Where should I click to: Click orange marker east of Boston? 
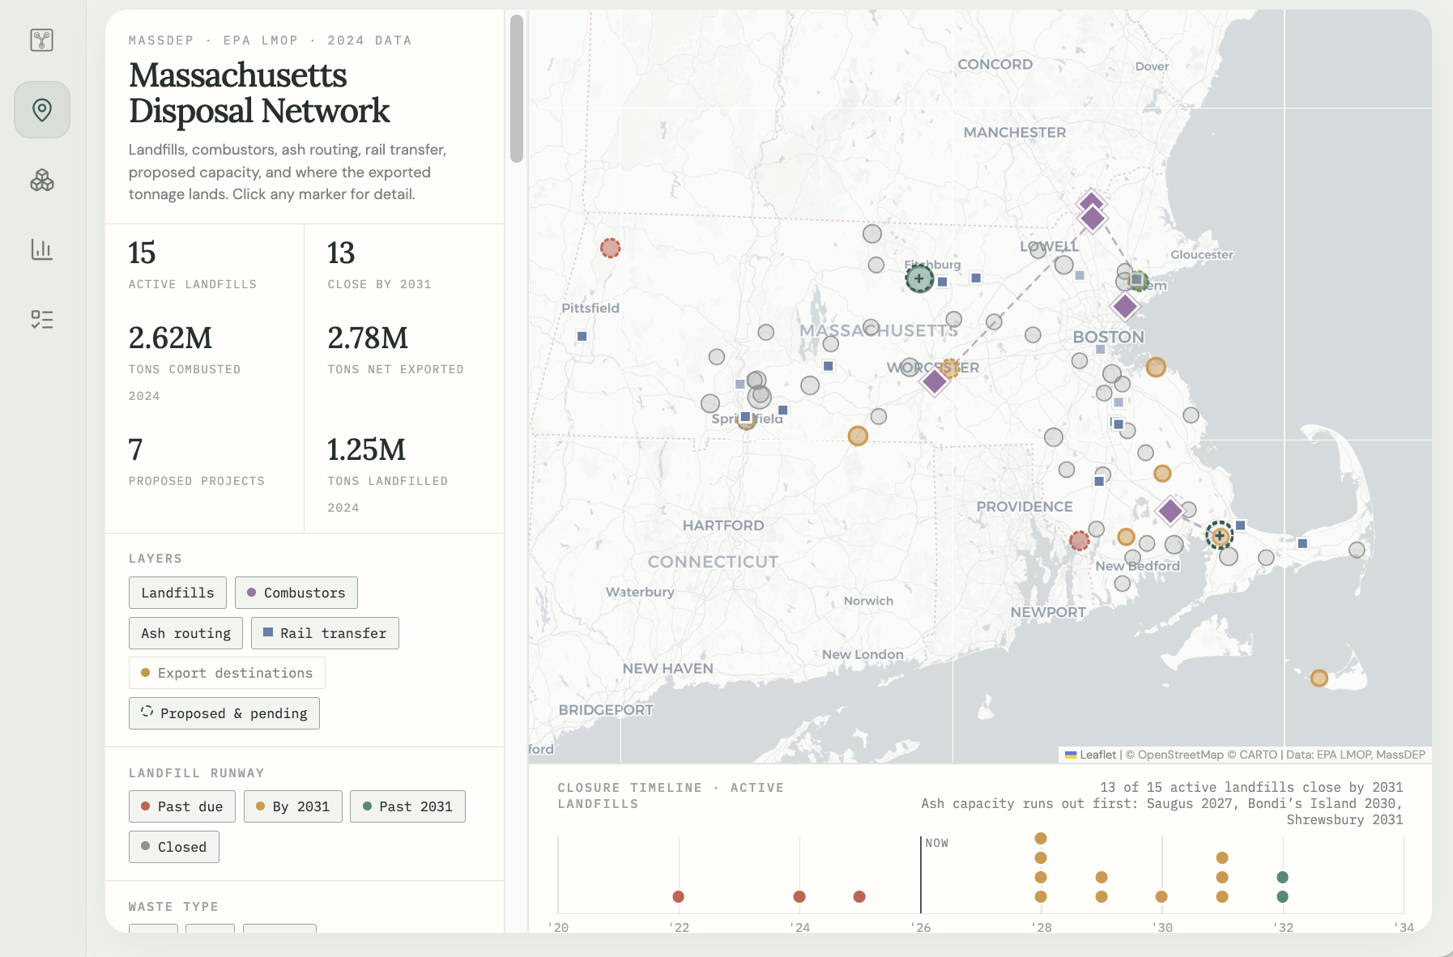coord(1156,368)
